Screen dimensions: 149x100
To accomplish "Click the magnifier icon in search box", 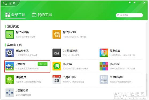I will 118,15.
